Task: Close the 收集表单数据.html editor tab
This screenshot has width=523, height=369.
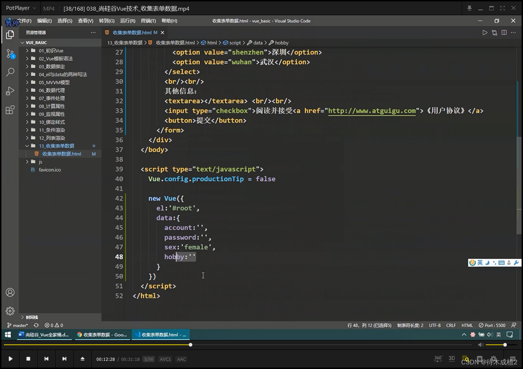Action: (162, 33)
